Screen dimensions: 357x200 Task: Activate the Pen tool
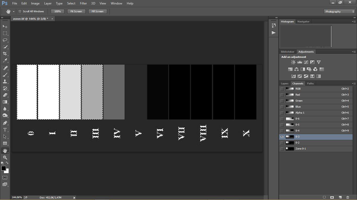click(x=5, y=123)
